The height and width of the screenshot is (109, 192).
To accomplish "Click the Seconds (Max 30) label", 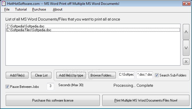I will tap(71, 85).
